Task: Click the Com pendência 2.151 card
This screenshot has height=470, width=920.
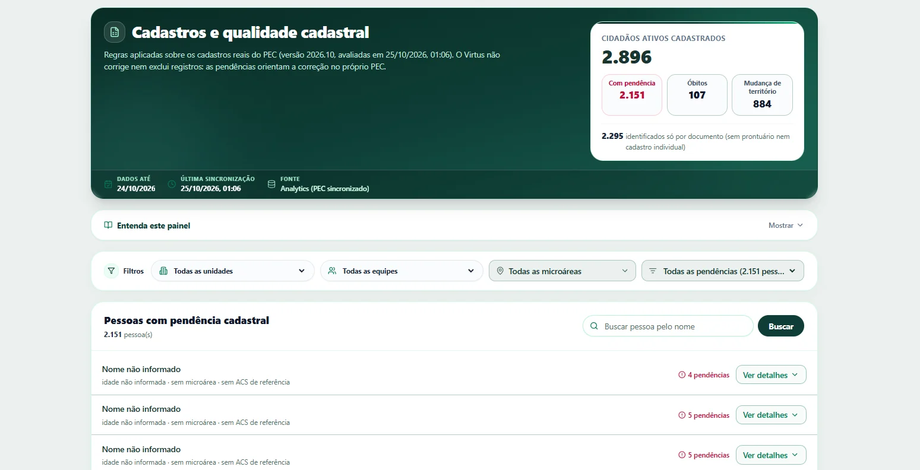Action: [632, 95]
